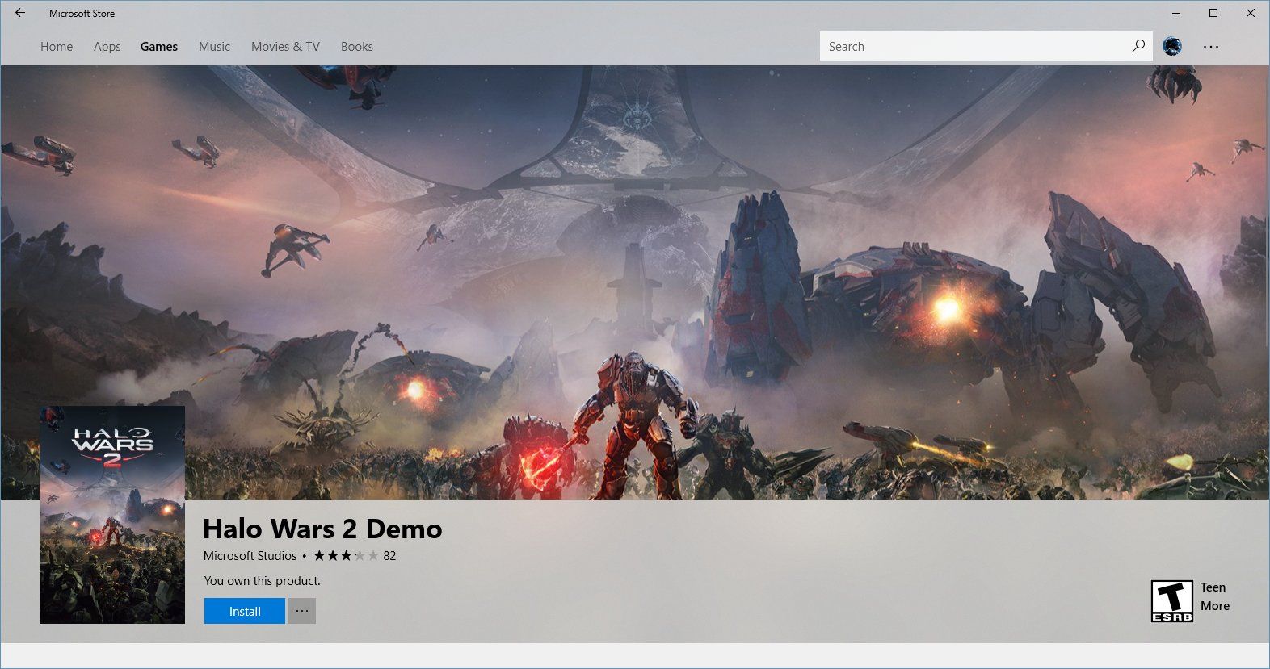Viewport: 1270px width, 669px height.
Task: Expand the ellipsis options next to Install
Action: tap(302, 611)
